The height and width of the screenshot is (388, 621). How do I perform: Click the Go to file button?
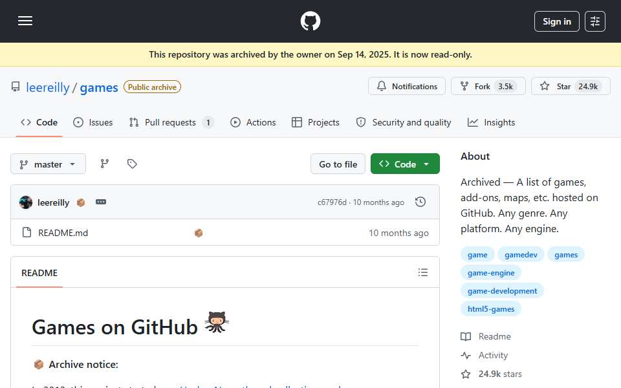338,164
